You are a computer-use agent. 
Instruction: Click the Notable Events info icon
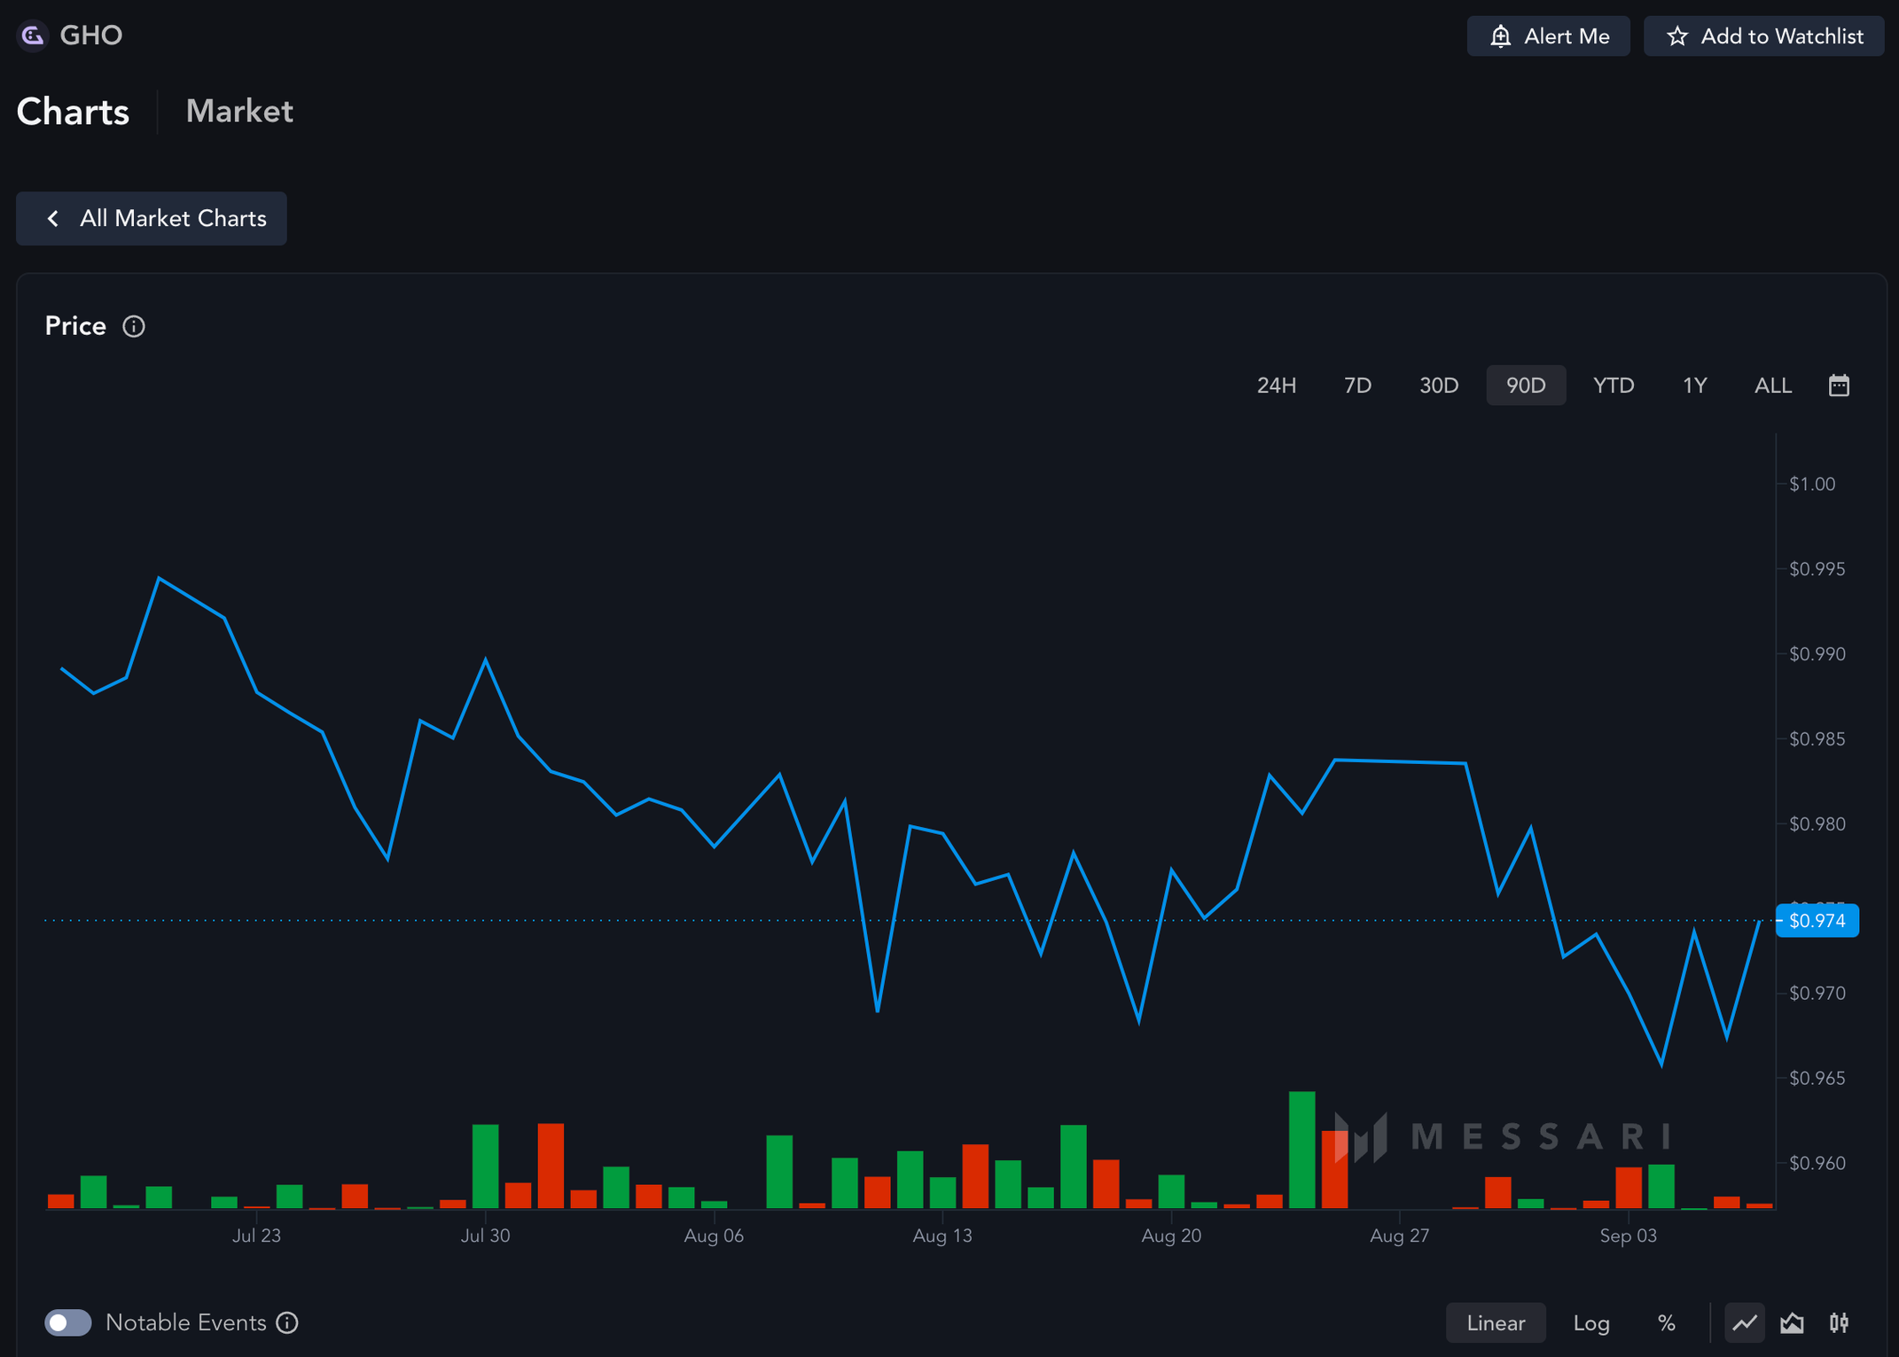[x=287, y=1322]
